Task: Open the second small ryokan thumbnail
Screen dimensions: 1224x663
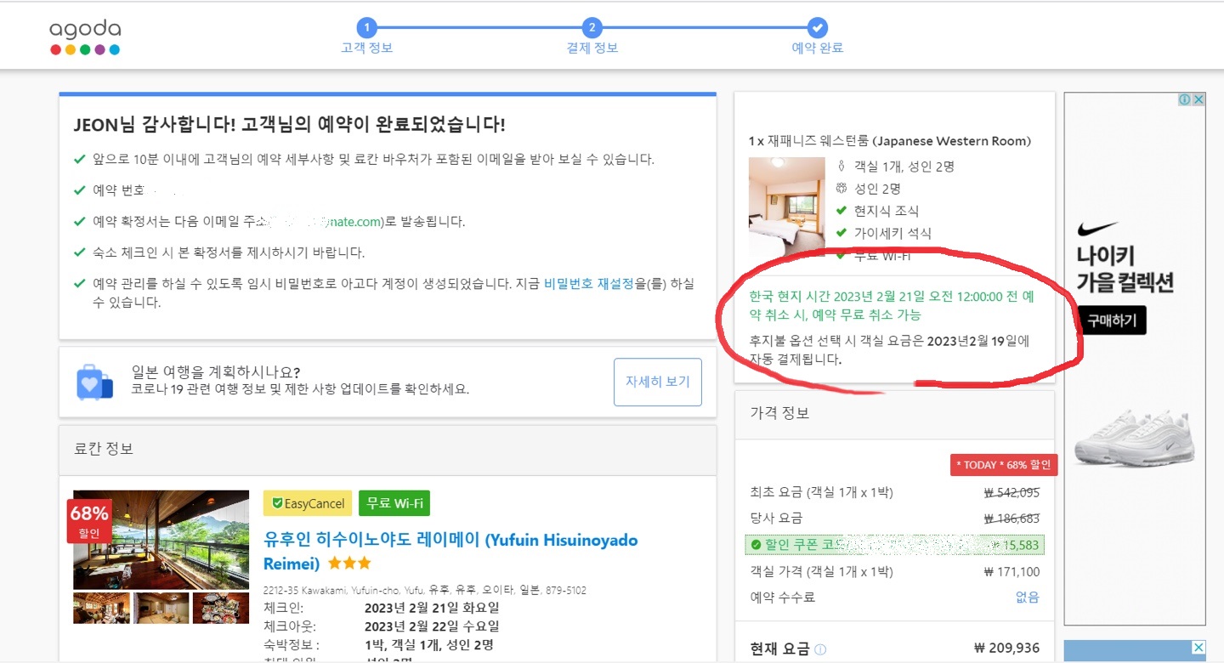Action: (161, 608)
